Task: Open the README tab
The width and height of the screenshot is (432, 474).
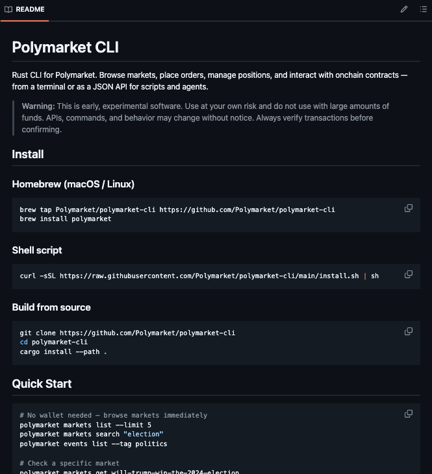Action: point(25,9)
